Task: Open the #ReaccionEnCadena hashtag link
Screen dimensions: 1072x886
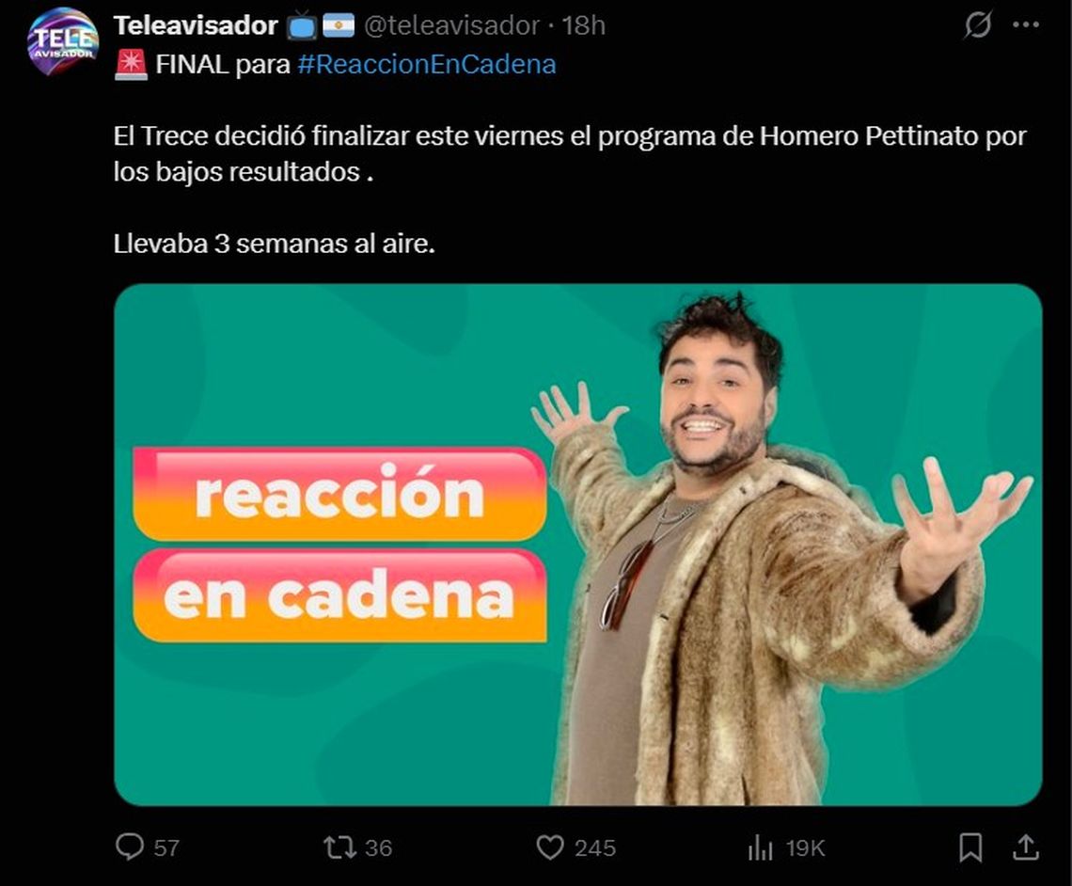Action: click(427, 64)
